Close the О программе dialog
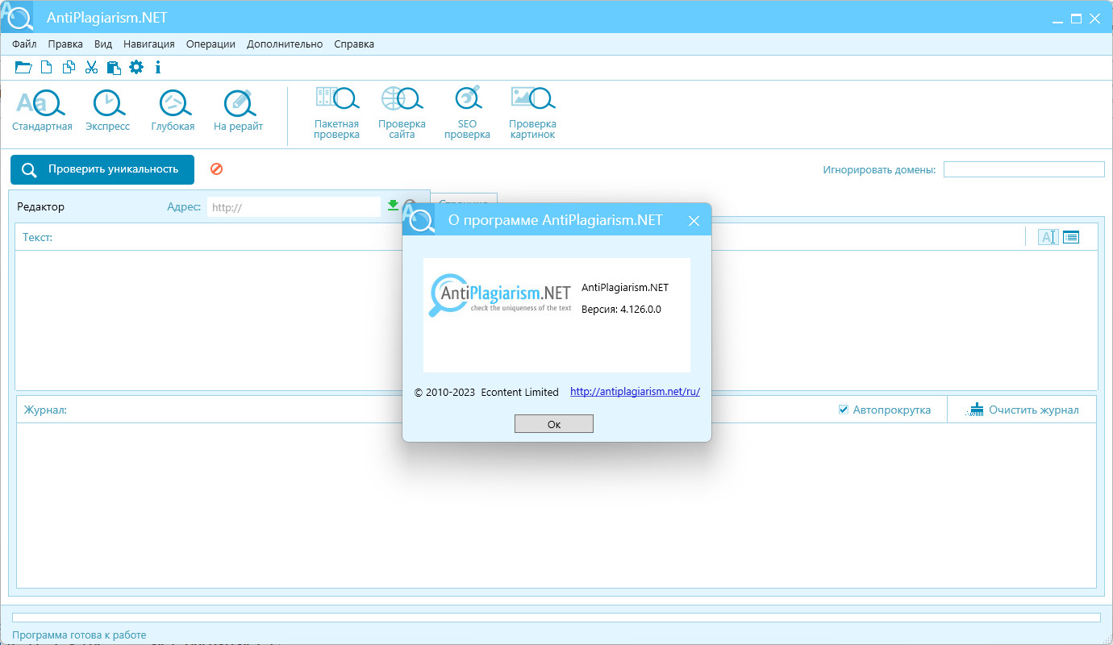This screenshot has width=1113, height=645. coord(694,221)
